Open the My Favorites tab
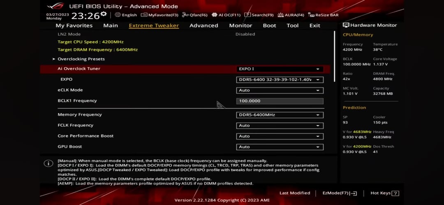 pos(74,26)
